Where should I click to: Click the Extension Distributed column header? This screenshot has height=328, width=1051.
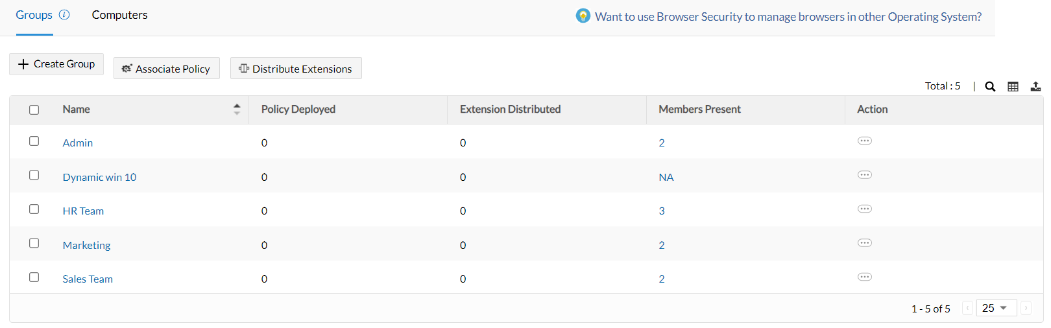[x=510, y=109]
